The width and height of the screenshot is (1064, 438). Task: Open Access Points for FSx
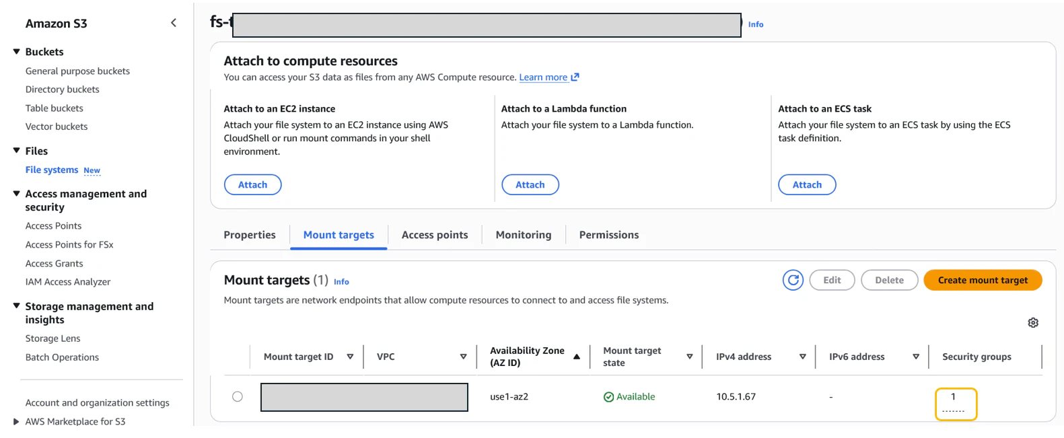click(69, 245)
